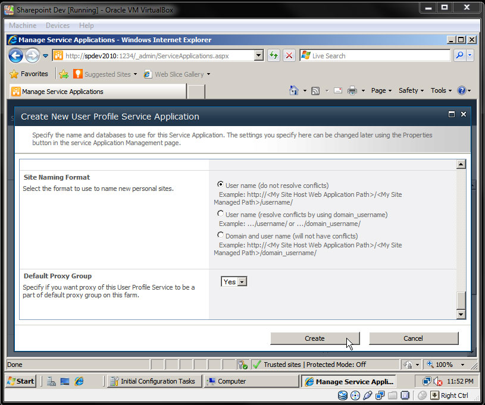Image resolution: width=485 pixels, height=405 pixels.
Task: Select resolve conflicts by domain_username option
Action: (220, 214)
